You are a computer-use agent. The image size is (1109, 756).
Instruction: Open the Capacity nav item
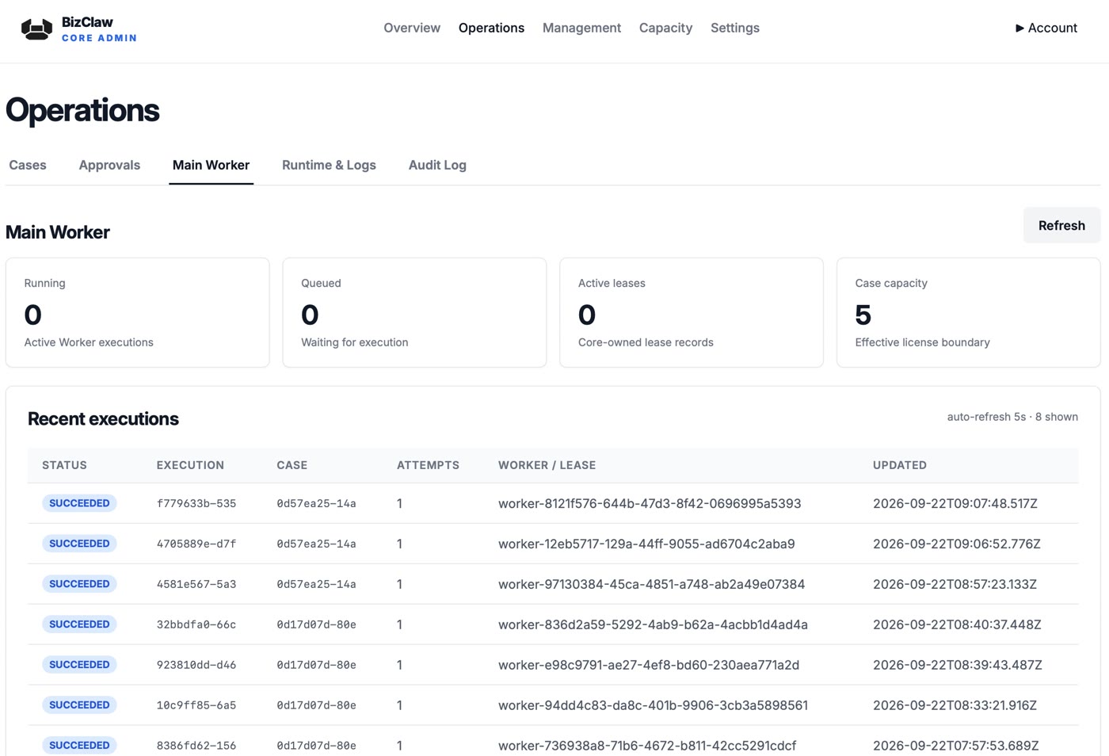665,28
